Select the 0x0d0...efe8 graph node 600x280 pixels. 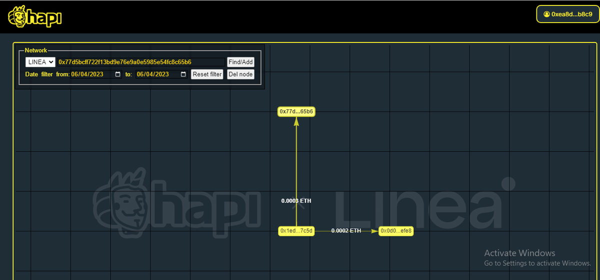point(396,231)
